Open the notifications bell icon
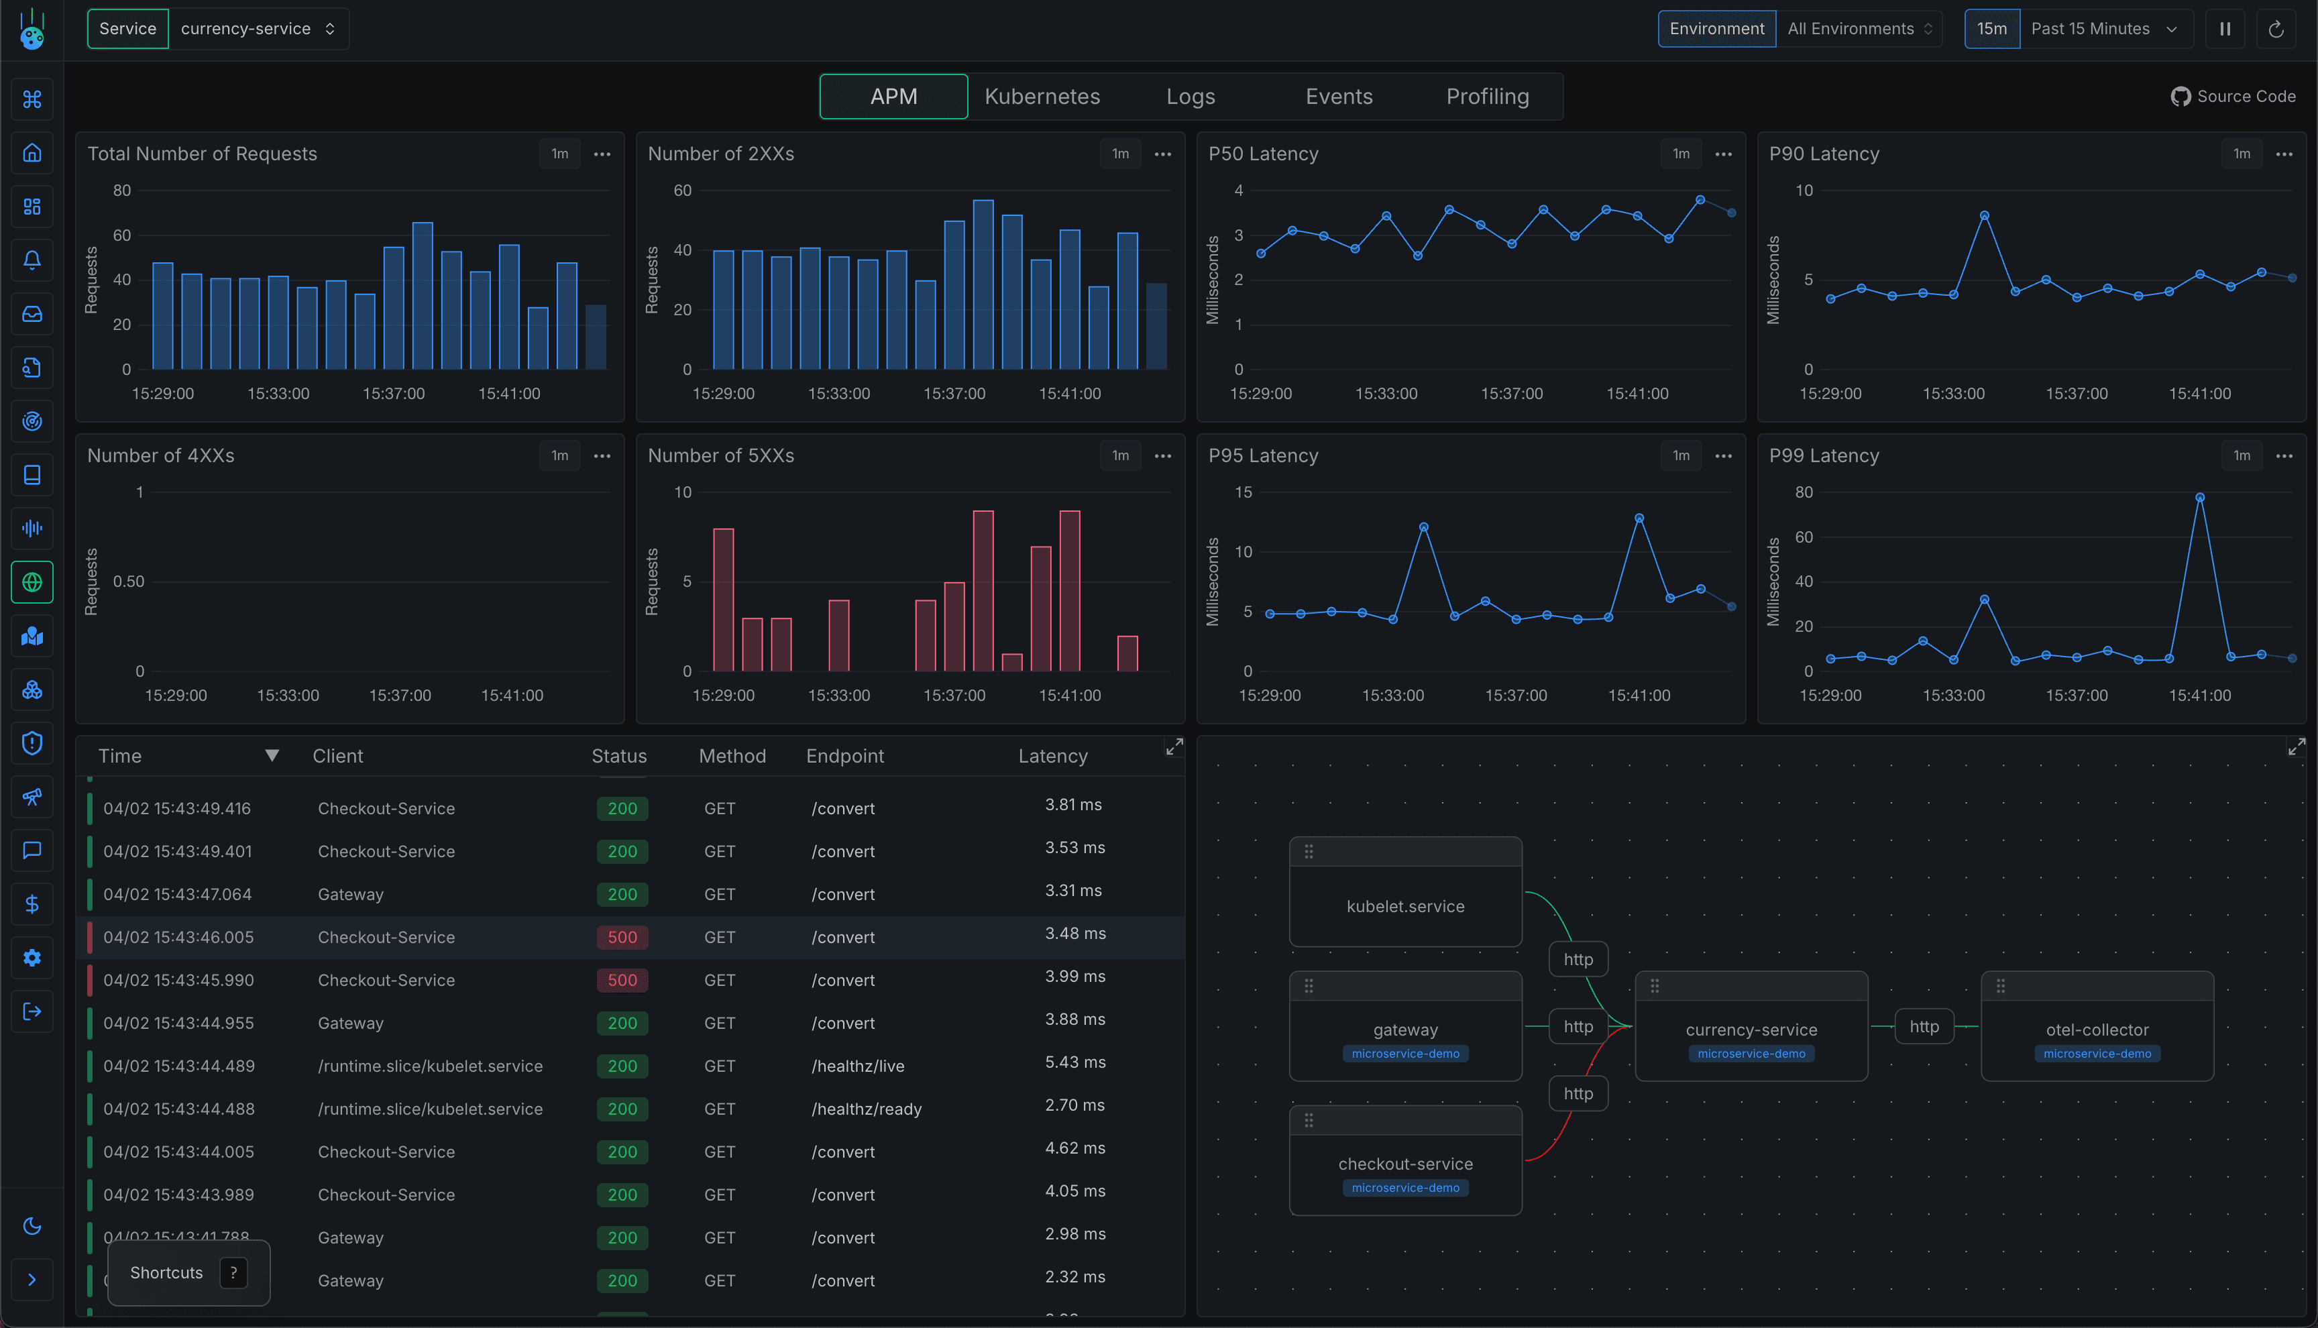The image size is (2318, 1328). 32,260
